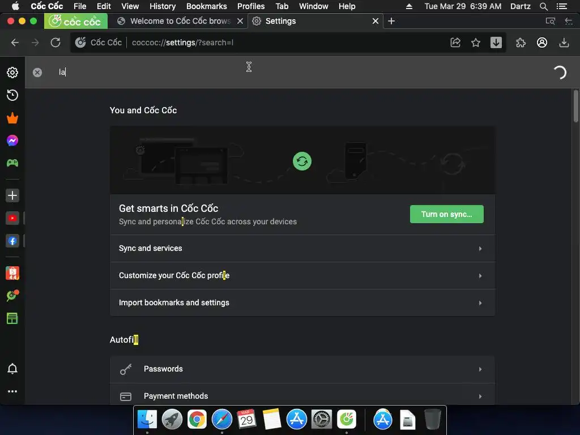This screenshot has height=435, width=580.
Task: Click the Cốc Cốc logo button in the tab strip
Action: pyautogui.click(x=76, y=21)
